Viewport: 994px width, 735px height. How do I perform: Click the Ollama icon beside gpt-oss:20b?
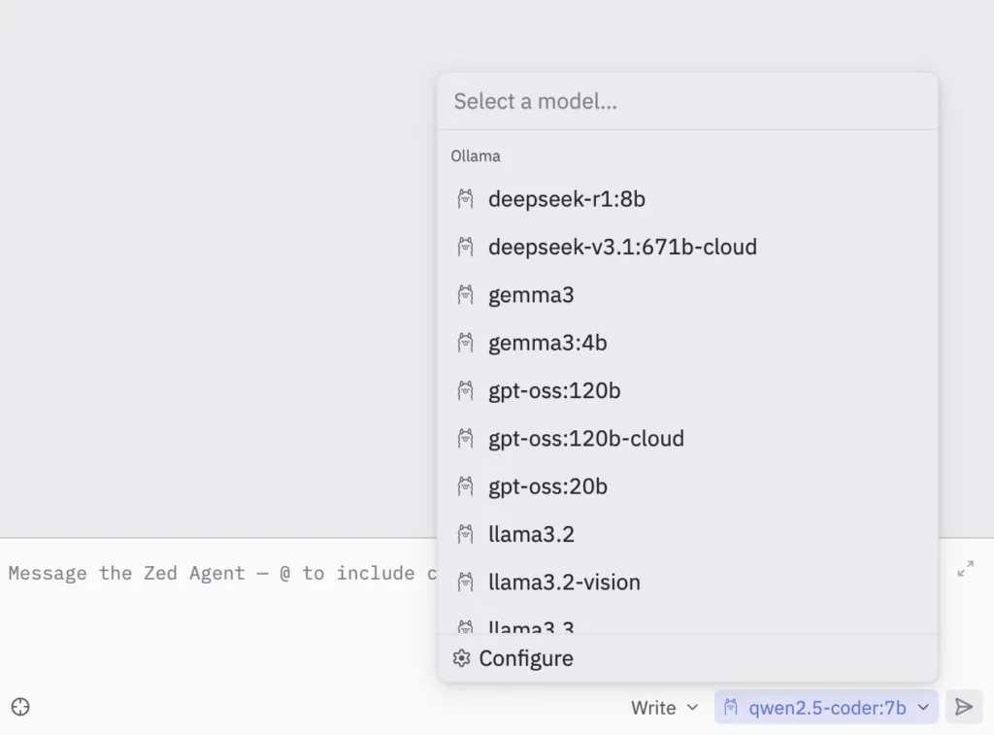pos(466,486)
